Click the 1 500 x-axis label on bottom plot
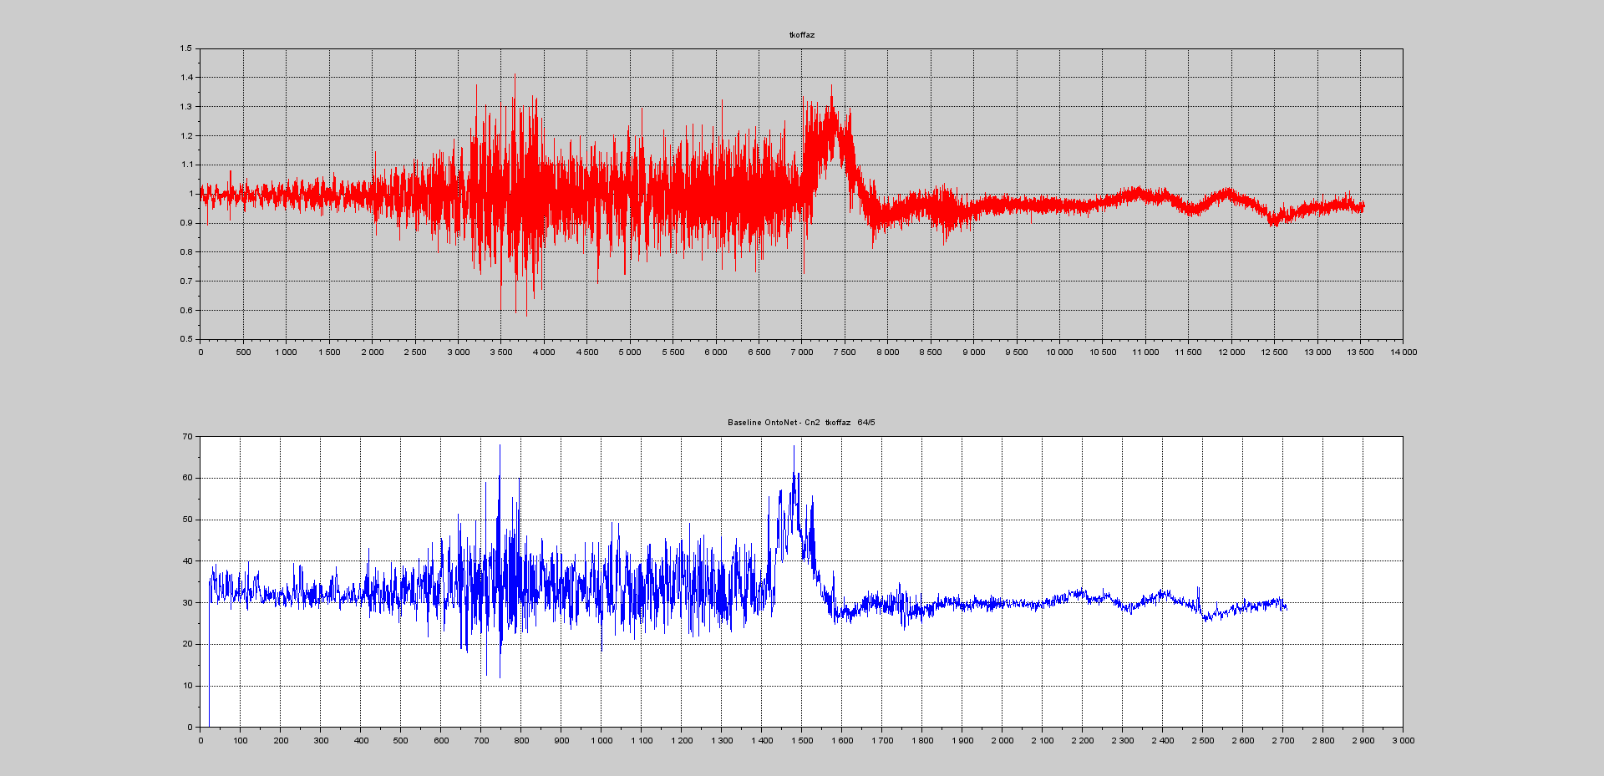 pos(801,741)
